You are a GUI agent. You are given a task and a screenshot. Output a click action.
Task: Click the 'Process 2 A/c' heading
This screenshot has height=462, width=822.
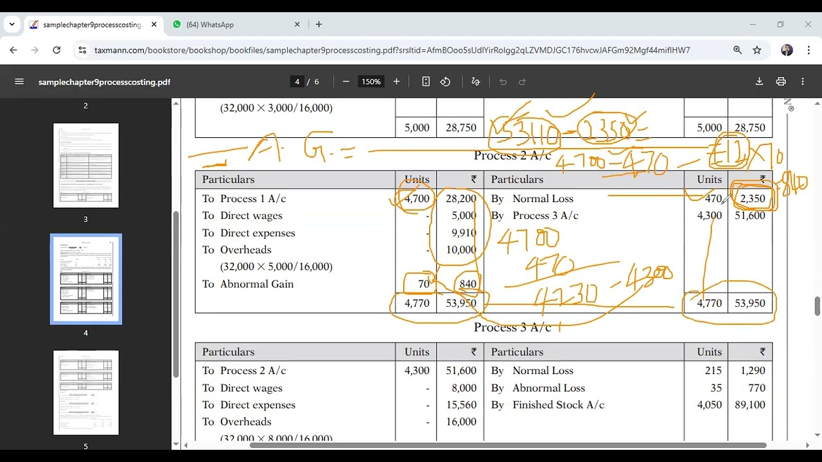click(512, 155)
